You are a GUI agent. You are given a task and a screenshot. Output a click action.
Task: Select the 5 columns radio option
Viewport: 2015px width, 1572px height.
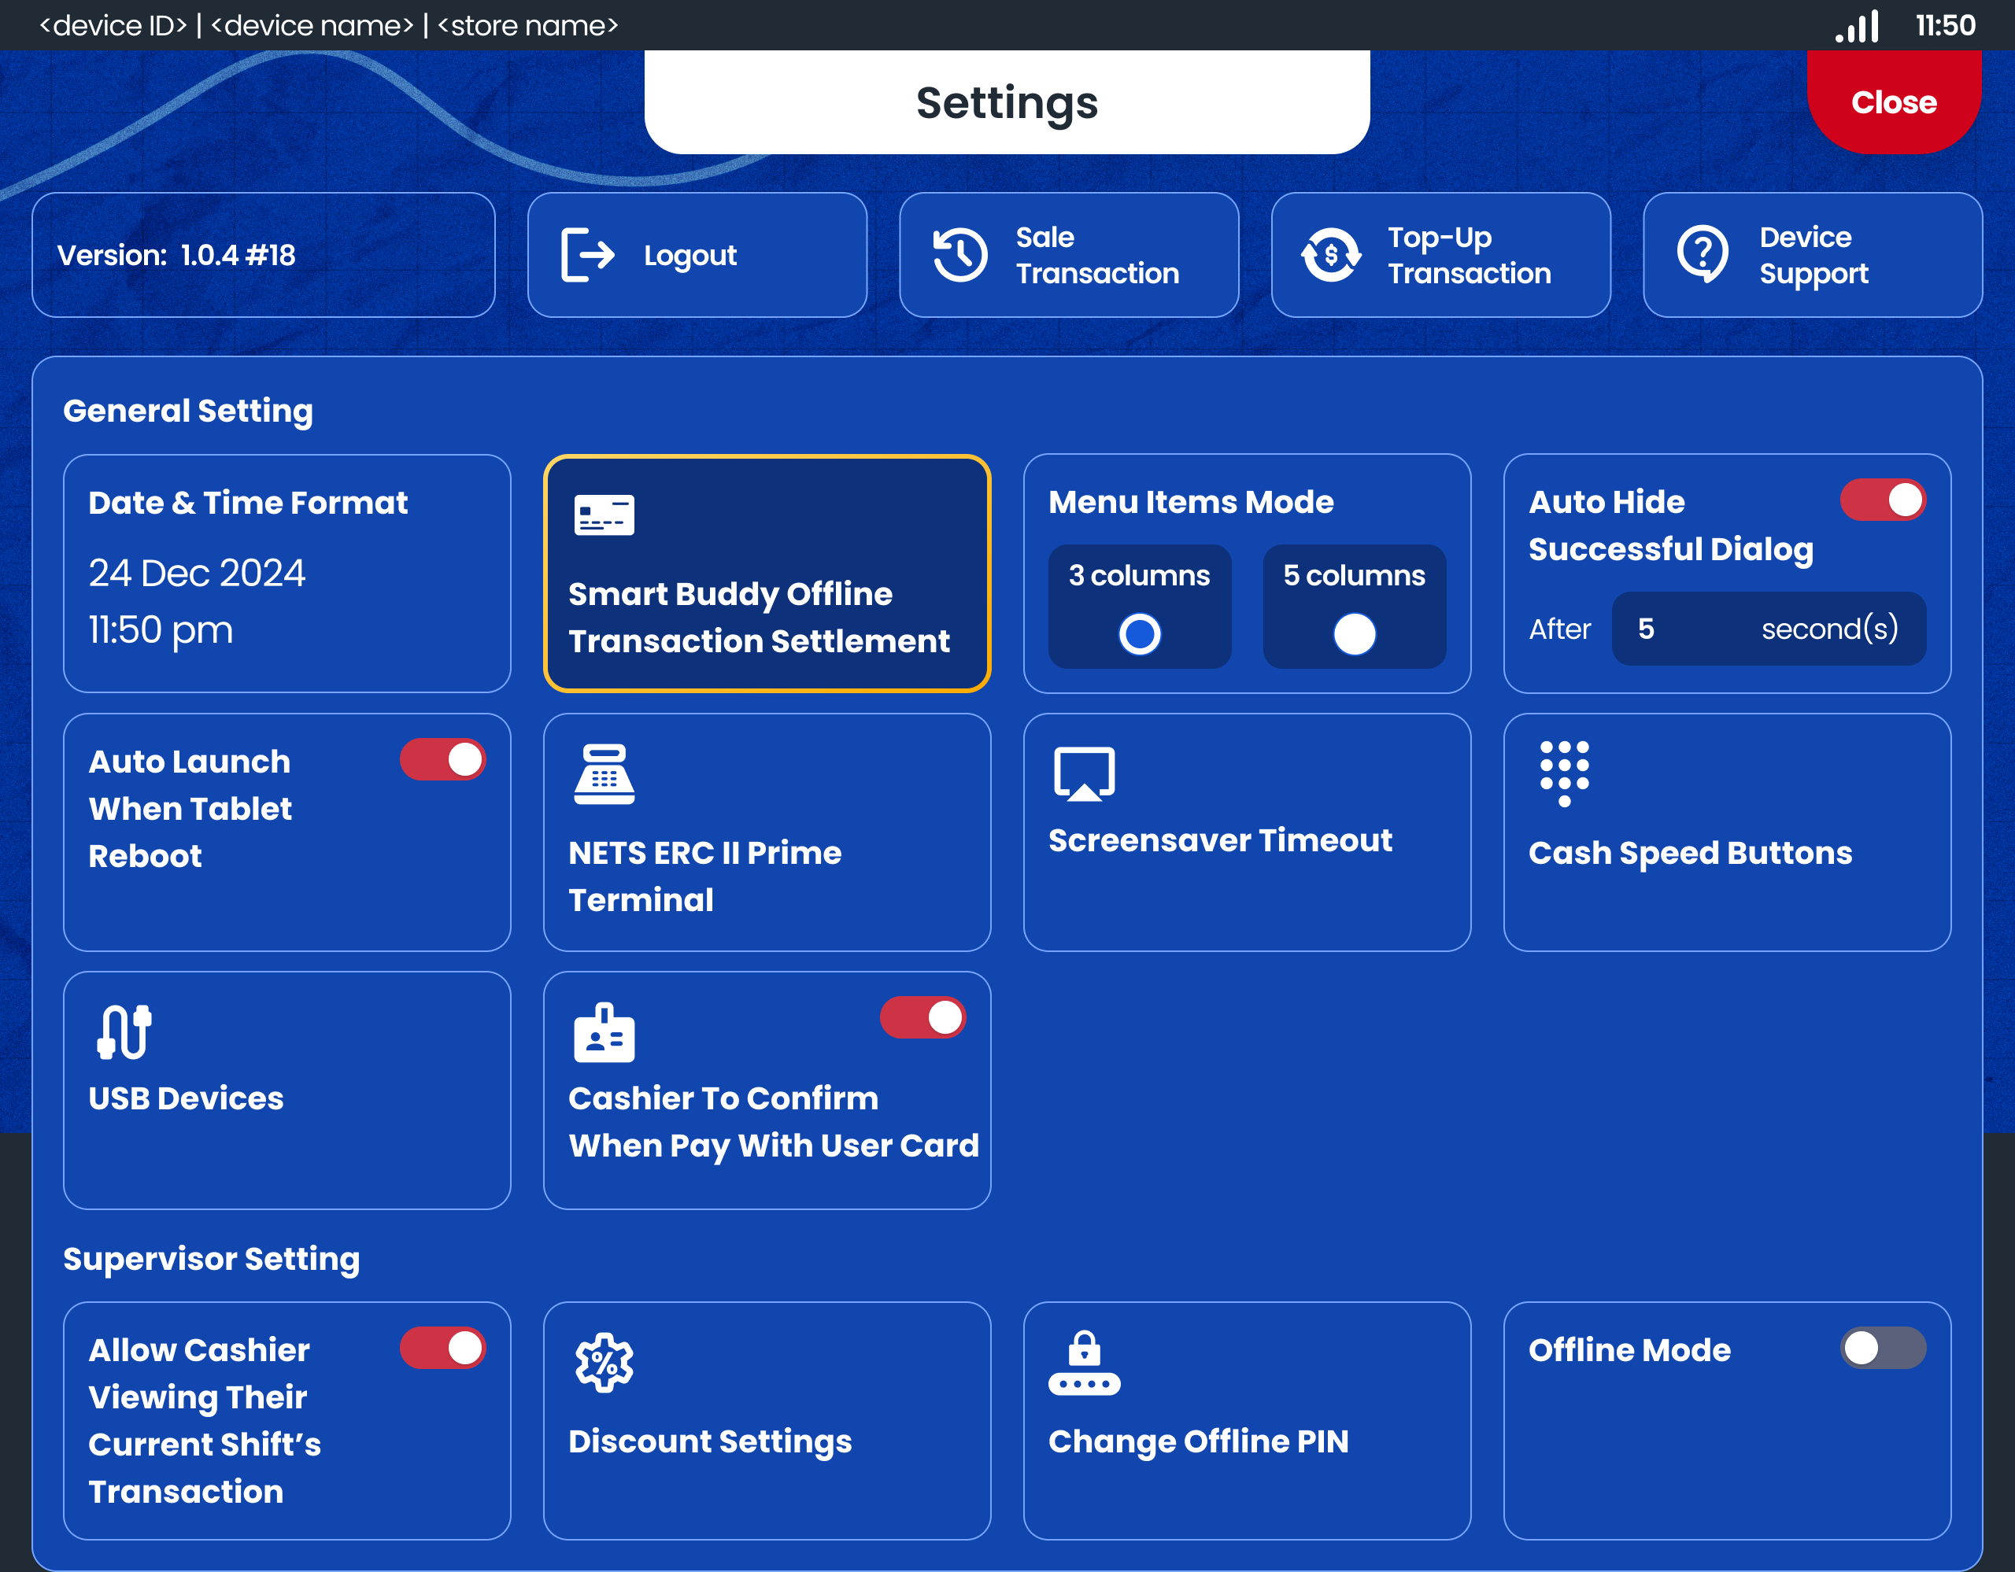point(1354,633)
